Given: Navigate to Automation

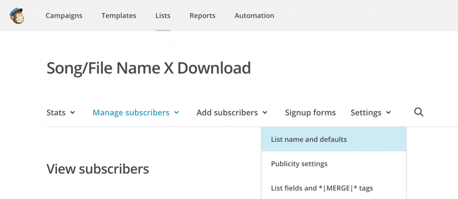Looking at the screenshot, I should point(254,16).
